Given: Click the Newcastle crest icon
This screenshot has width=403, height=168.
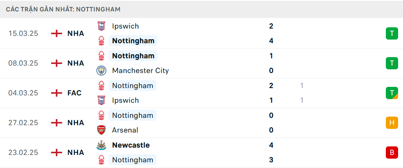Looking at the screenshot, I should pos(101,145).
